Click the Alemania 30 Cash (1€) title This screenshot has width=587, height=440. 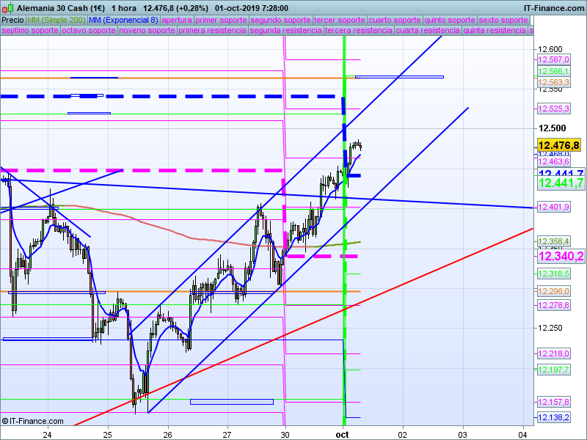(x=61, y=8)
